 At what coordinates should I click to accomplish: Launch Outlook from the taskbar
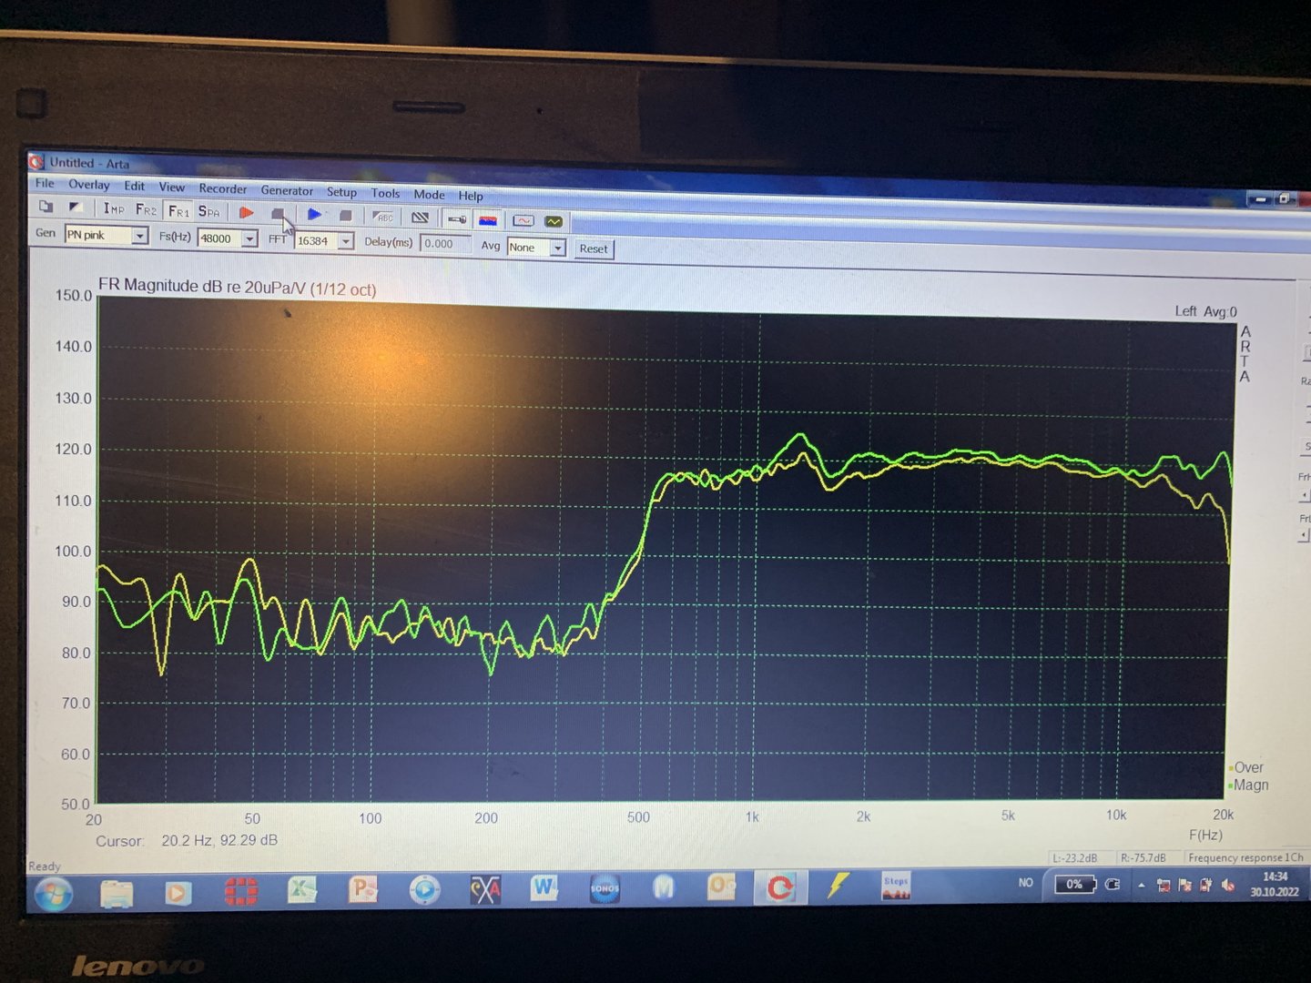(x=722, y=886)
